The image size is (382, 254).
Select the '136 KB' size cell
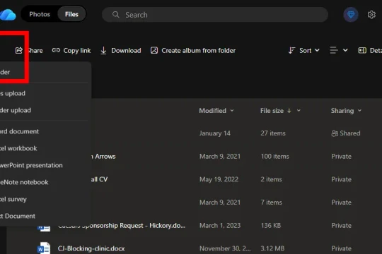[271, 226]
